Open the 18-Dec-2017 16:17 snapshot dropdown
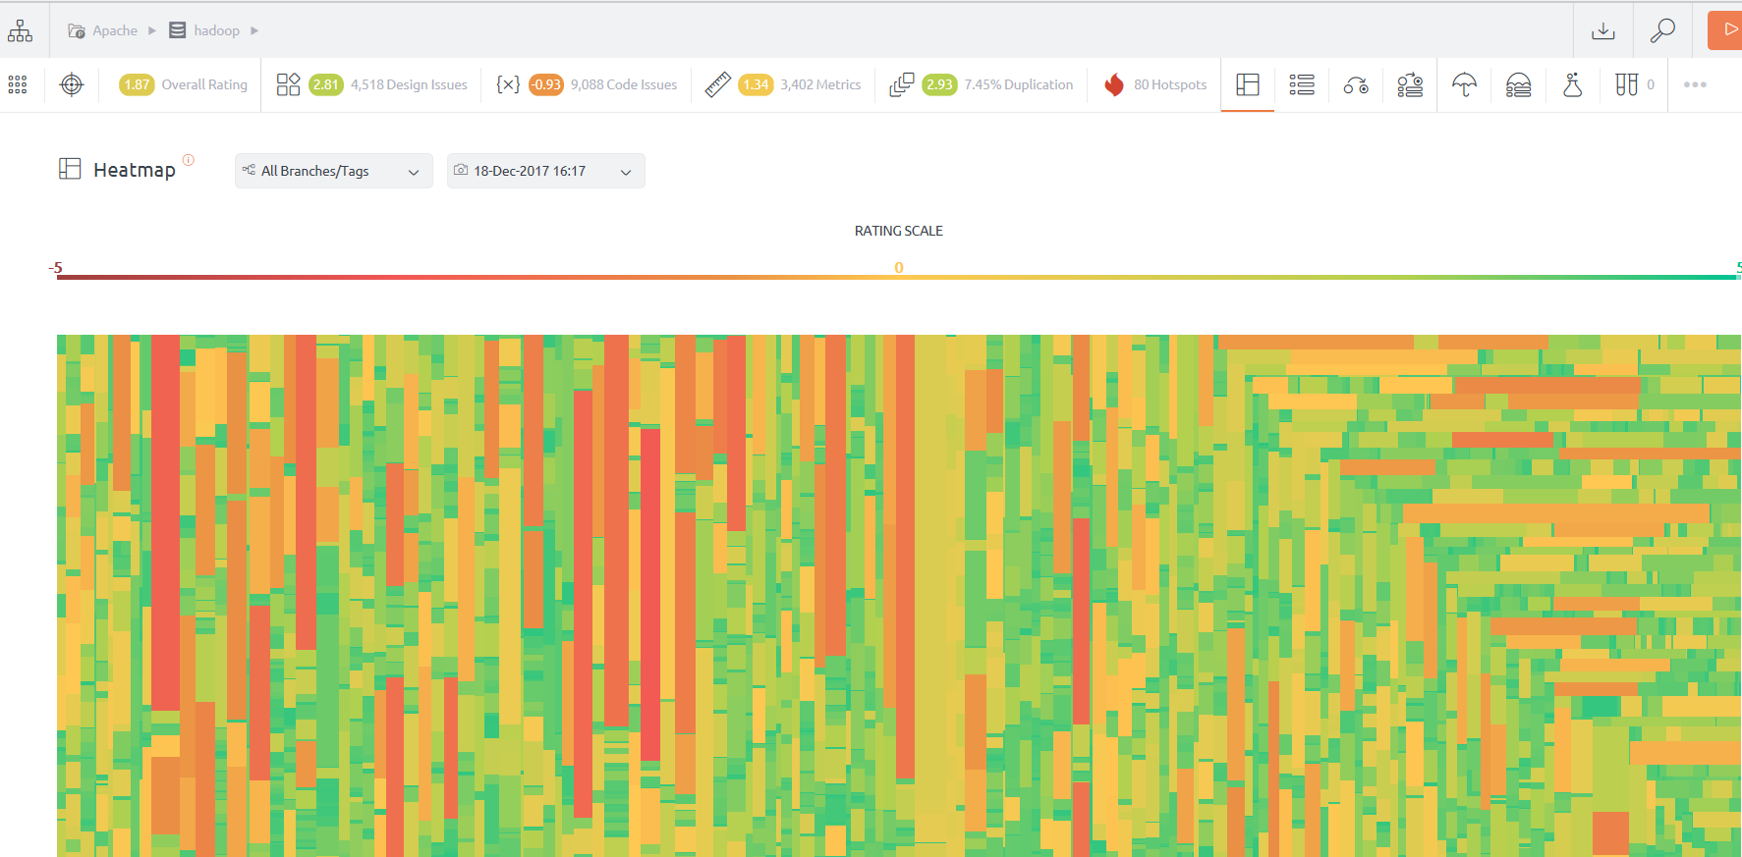This screenshot has width=1742, height=857. (x=545, y=171)
